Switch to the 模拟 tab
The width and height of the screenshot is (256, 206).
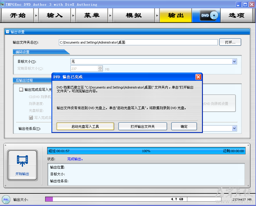point(134,15)
